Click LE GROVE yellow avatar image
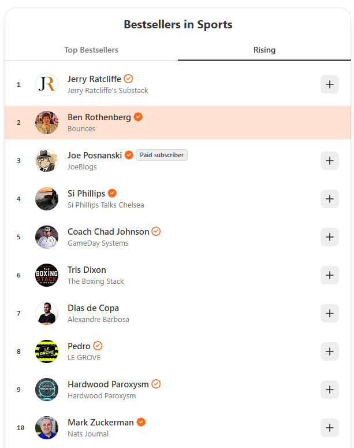This screenshot has height=448, width=354. click(x=47, y=351)
